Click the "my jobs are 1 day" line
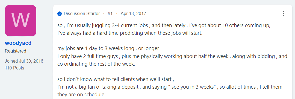Image resolution: width=295 pixels, height=99 pixels. [x=108, y=48]
